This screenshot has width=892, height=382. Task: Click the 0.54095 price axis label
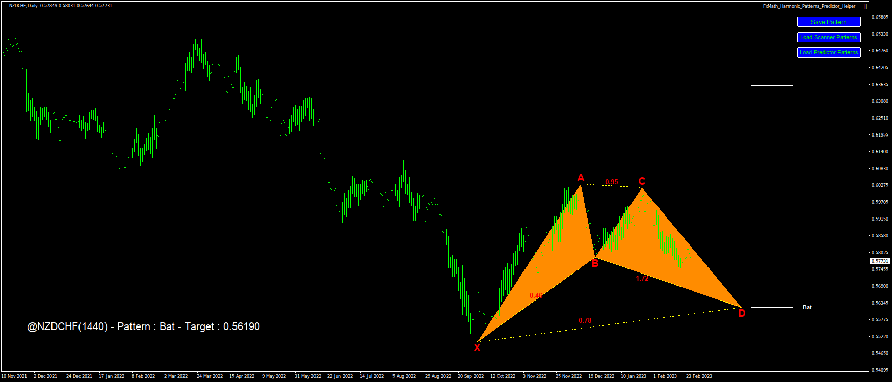880,370
